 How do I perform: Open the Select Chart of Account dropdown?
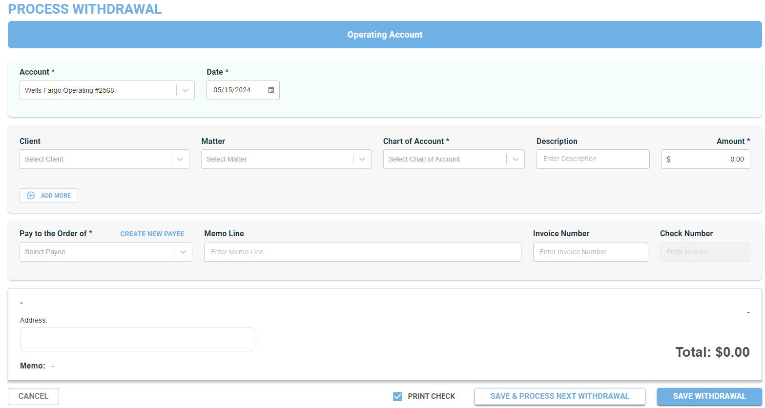454,159
